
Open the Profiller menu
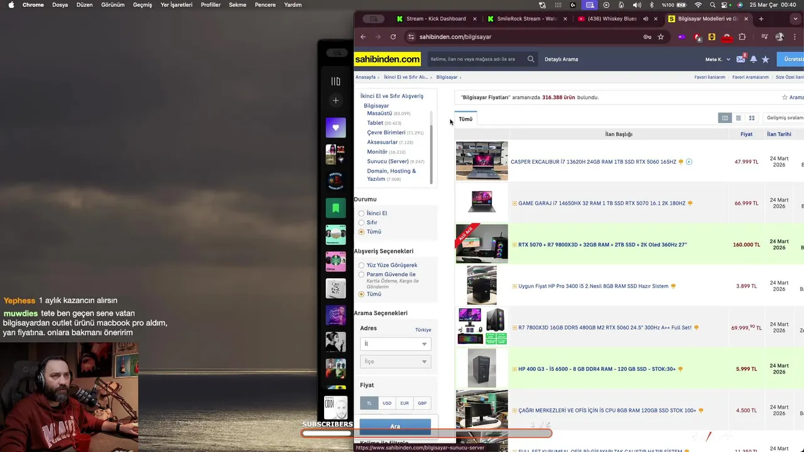click(210, 5)
